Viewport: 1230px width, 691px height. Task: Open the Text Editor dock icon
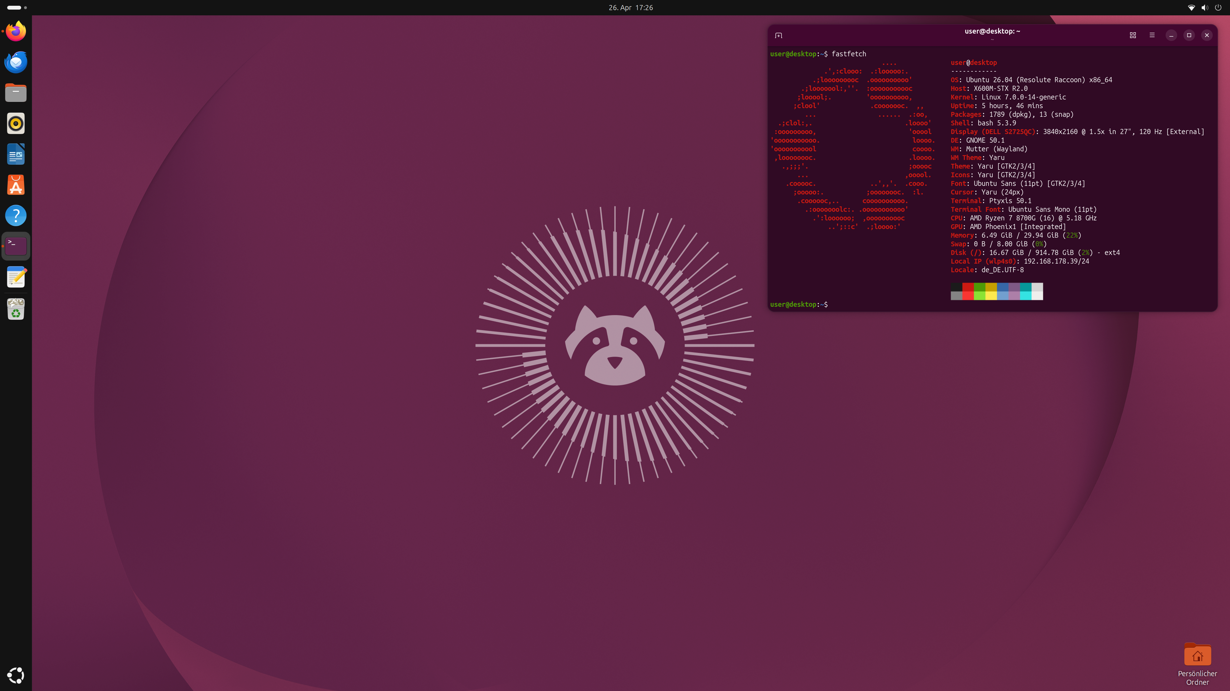[x=16, y=277]
